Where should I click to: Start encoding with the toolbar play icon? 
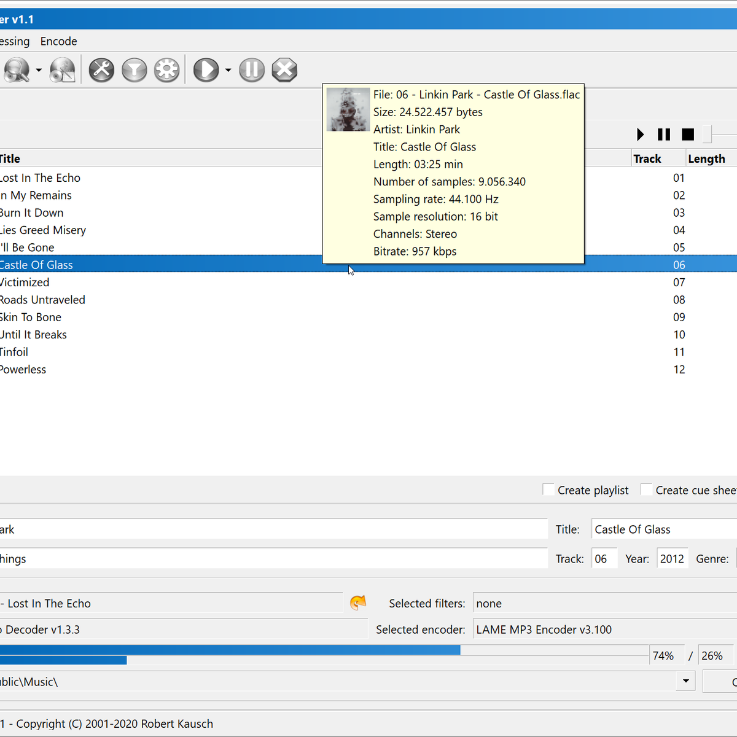click(x=206, y=70)
